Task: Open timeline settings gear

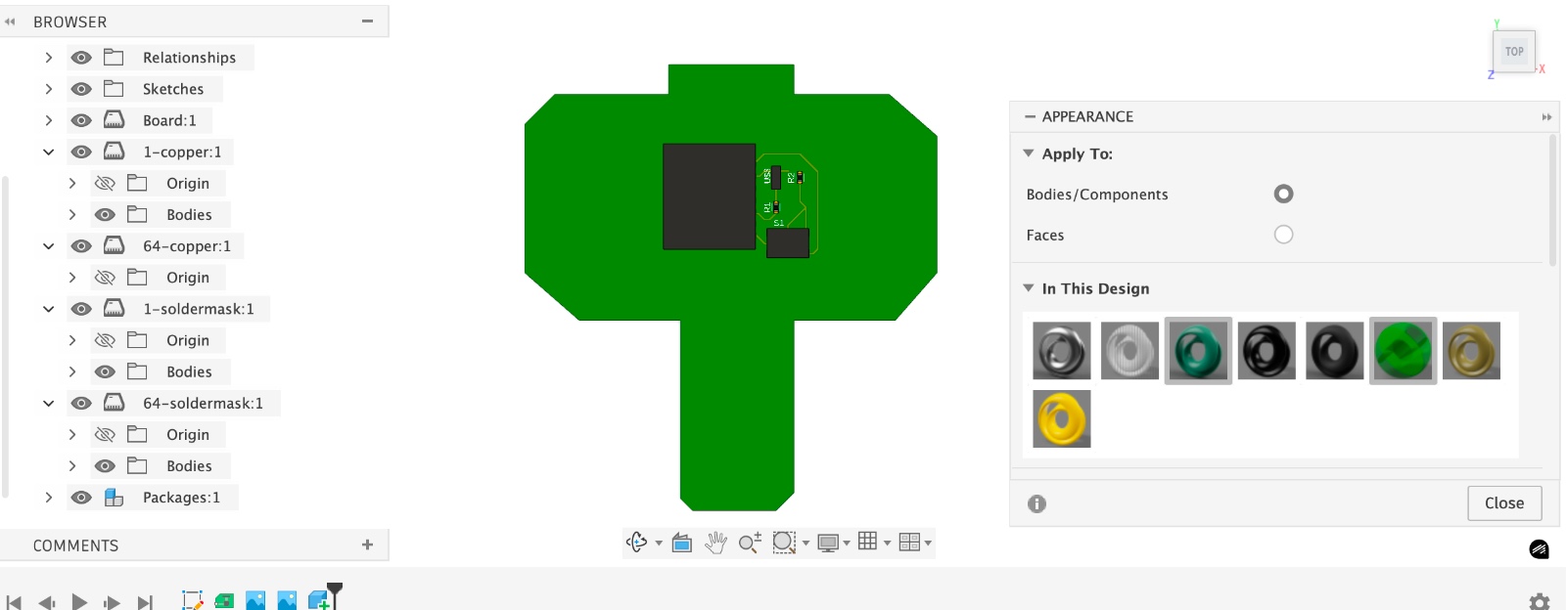Action: click(x=1540, y=601)
